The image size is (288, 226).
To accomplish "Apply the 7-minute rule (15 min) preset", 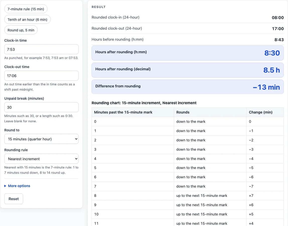I will (x=26, y=9).
